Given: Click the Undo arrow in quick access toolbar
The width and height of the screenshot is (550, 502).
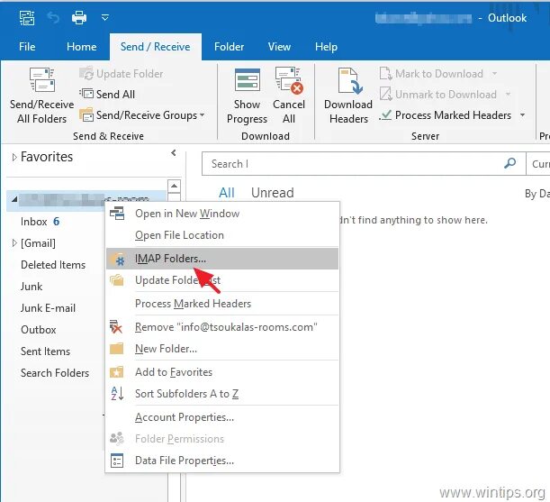Looking at the screenshot, I should click(53, 17).
